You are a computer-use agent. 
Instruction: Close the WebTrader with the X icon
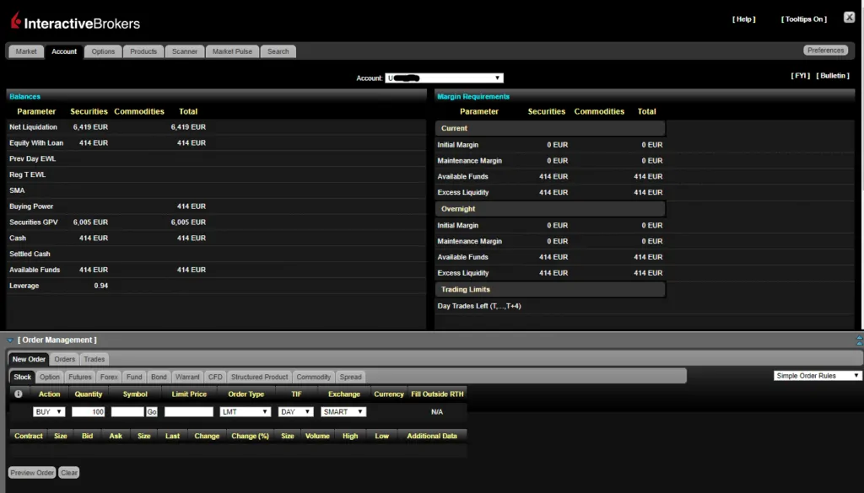[x=849, y=17]
